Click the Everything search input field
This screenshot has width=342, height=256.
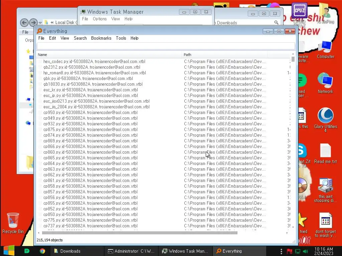coord(166,46)
